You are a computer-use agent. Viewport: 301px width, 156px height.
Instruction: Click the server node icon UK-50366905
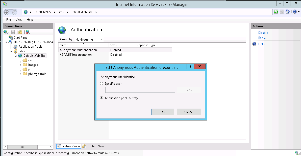(11, 42)
